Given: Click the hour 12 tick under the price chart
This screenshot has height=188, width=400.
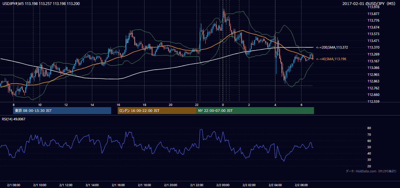Looking at the screenshot, I should (66, 105).
